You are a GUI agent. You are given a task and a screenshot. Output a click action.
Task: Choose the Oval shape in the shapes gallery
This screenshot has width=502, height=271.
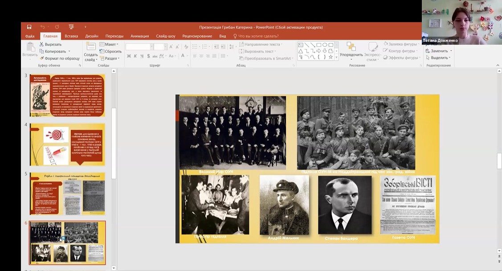[325, 45]
